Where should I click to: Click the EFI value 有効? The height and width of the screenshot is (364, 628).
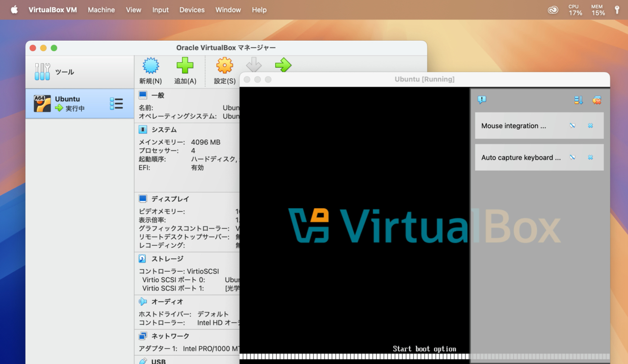[x=197, y=167]
